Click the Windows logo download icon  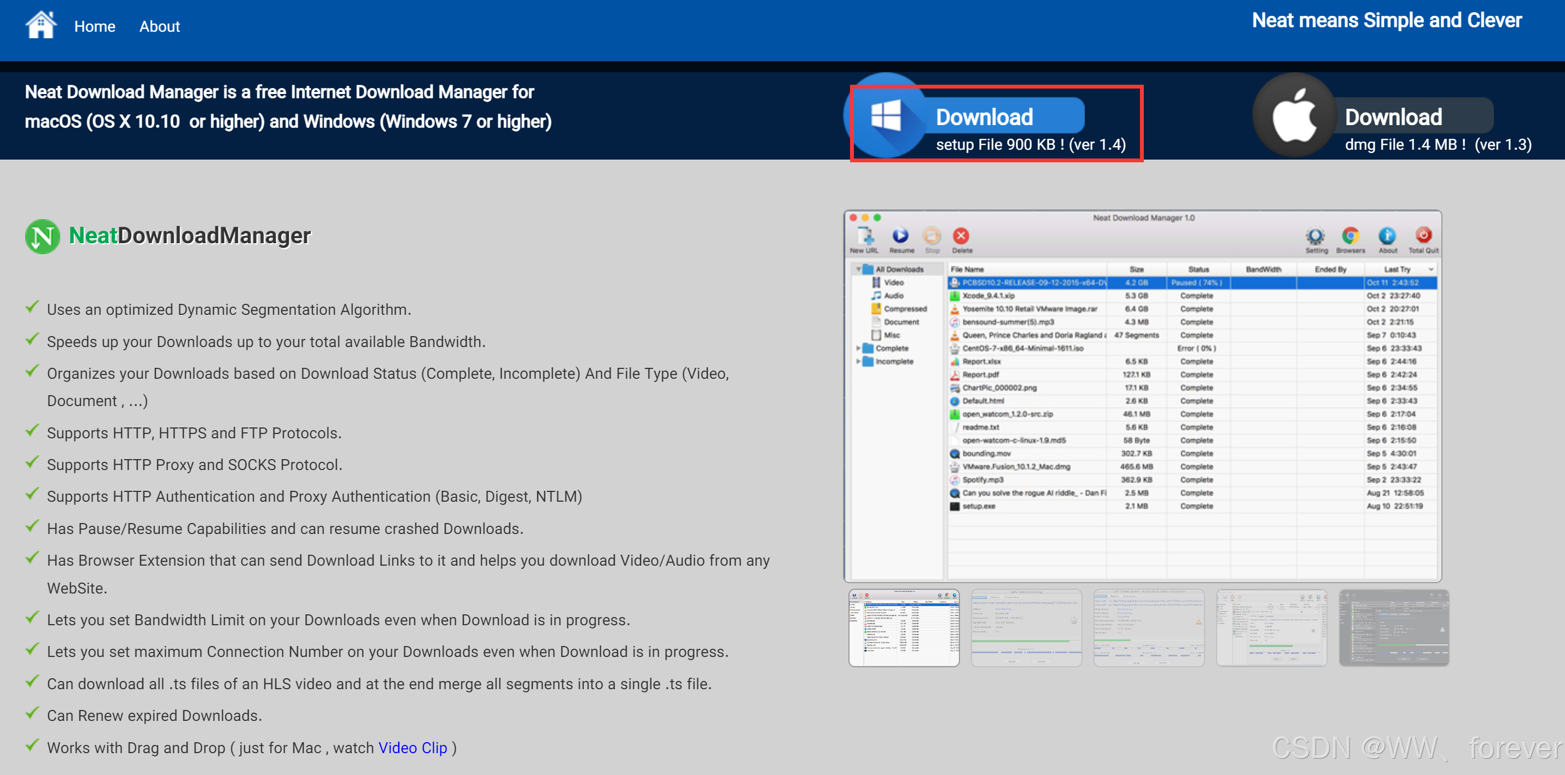click(885, 116)
